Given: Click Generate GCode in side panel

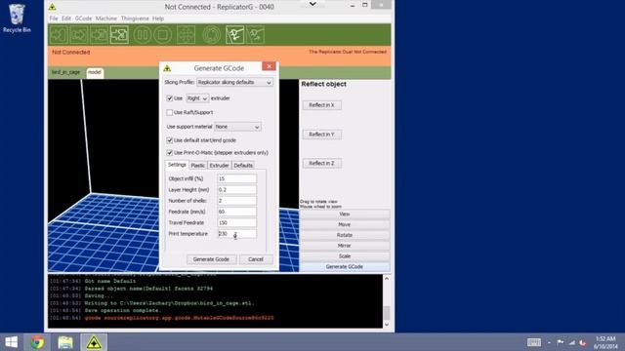Looking at the screenshot, I should (x=345, y=266).
